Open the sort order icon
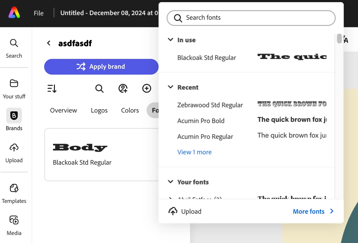 click(52, 88)
